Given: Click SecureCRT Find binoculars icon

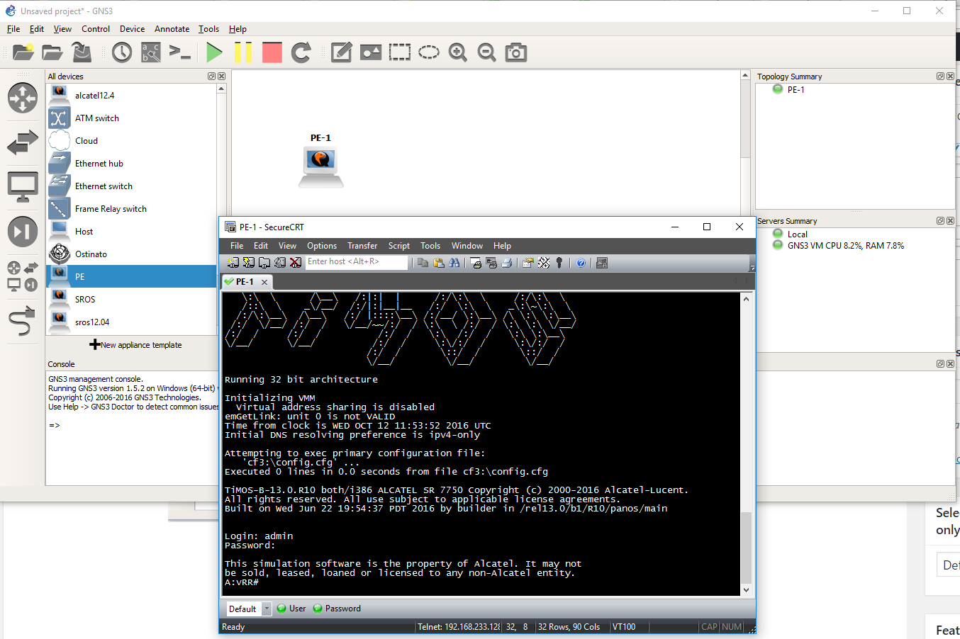Looking at the screenshot, I should pyautogui.click(x=454, y=263).
